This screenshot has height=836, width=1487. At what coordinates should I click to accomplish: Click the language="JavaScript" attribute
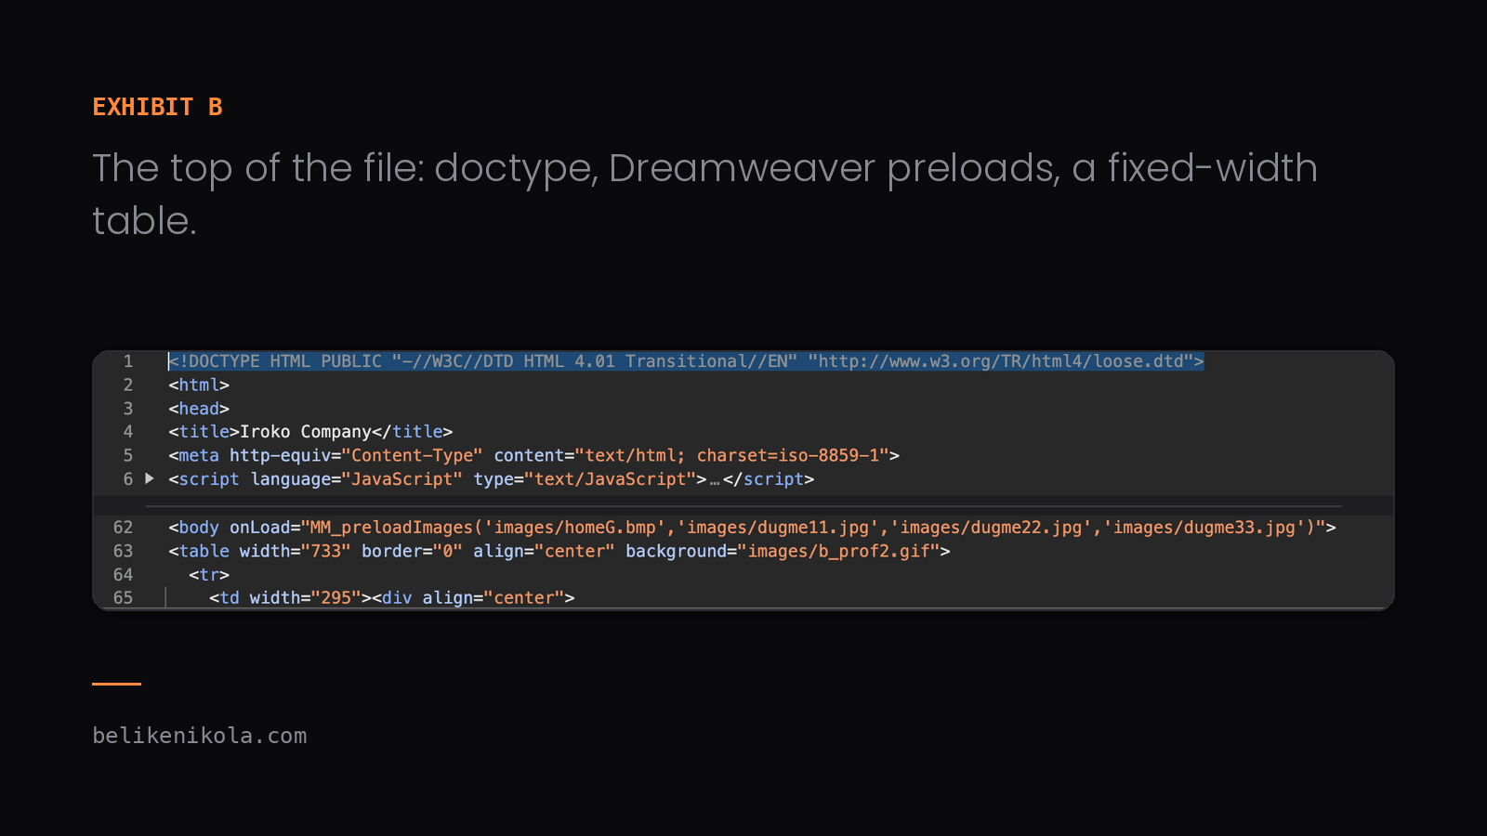pos(357,479)
